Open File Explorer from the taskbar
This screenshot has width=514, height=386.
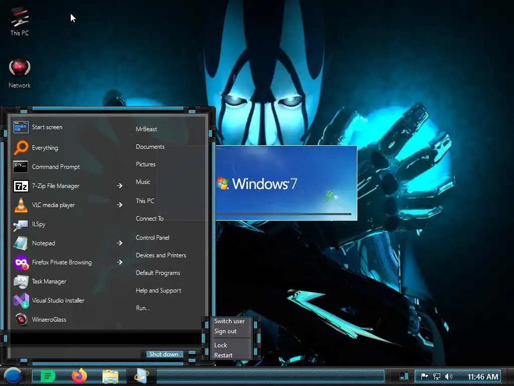point(110,376)
